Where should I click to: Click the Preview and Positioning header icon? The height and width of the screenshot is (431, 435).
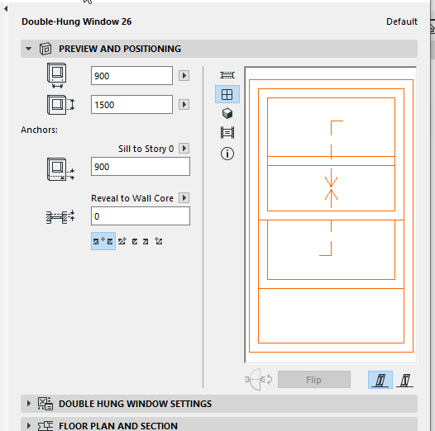45,49
